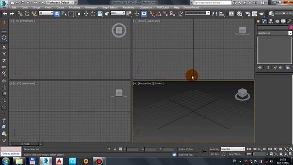This screenshot has height=165, width=293.
Task: Open Edit Named Selection Sets
Action: 181,14
